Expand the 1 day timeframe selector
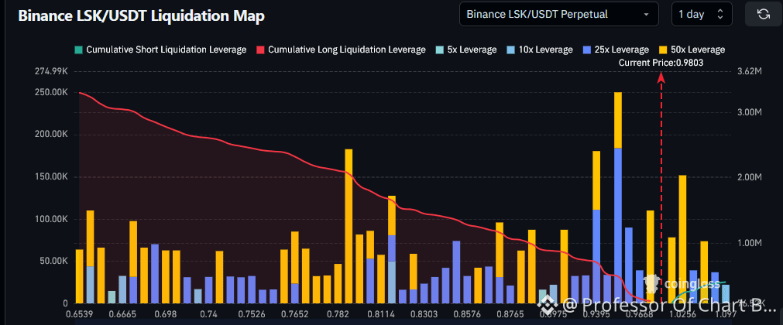The width and height of the screenshot is (783, 325). [702, 14]
